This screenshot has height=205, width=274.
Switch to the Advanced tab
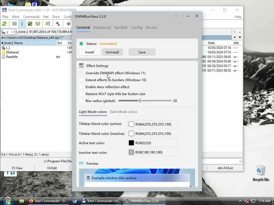[x=102, y=27]
